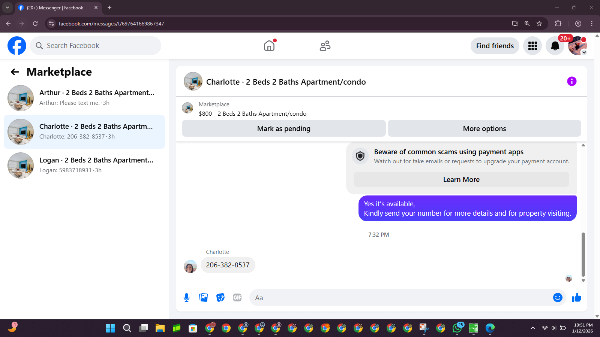Show hidden system tray icons
The height and width of the screenshot is (337, 600).
532,328
